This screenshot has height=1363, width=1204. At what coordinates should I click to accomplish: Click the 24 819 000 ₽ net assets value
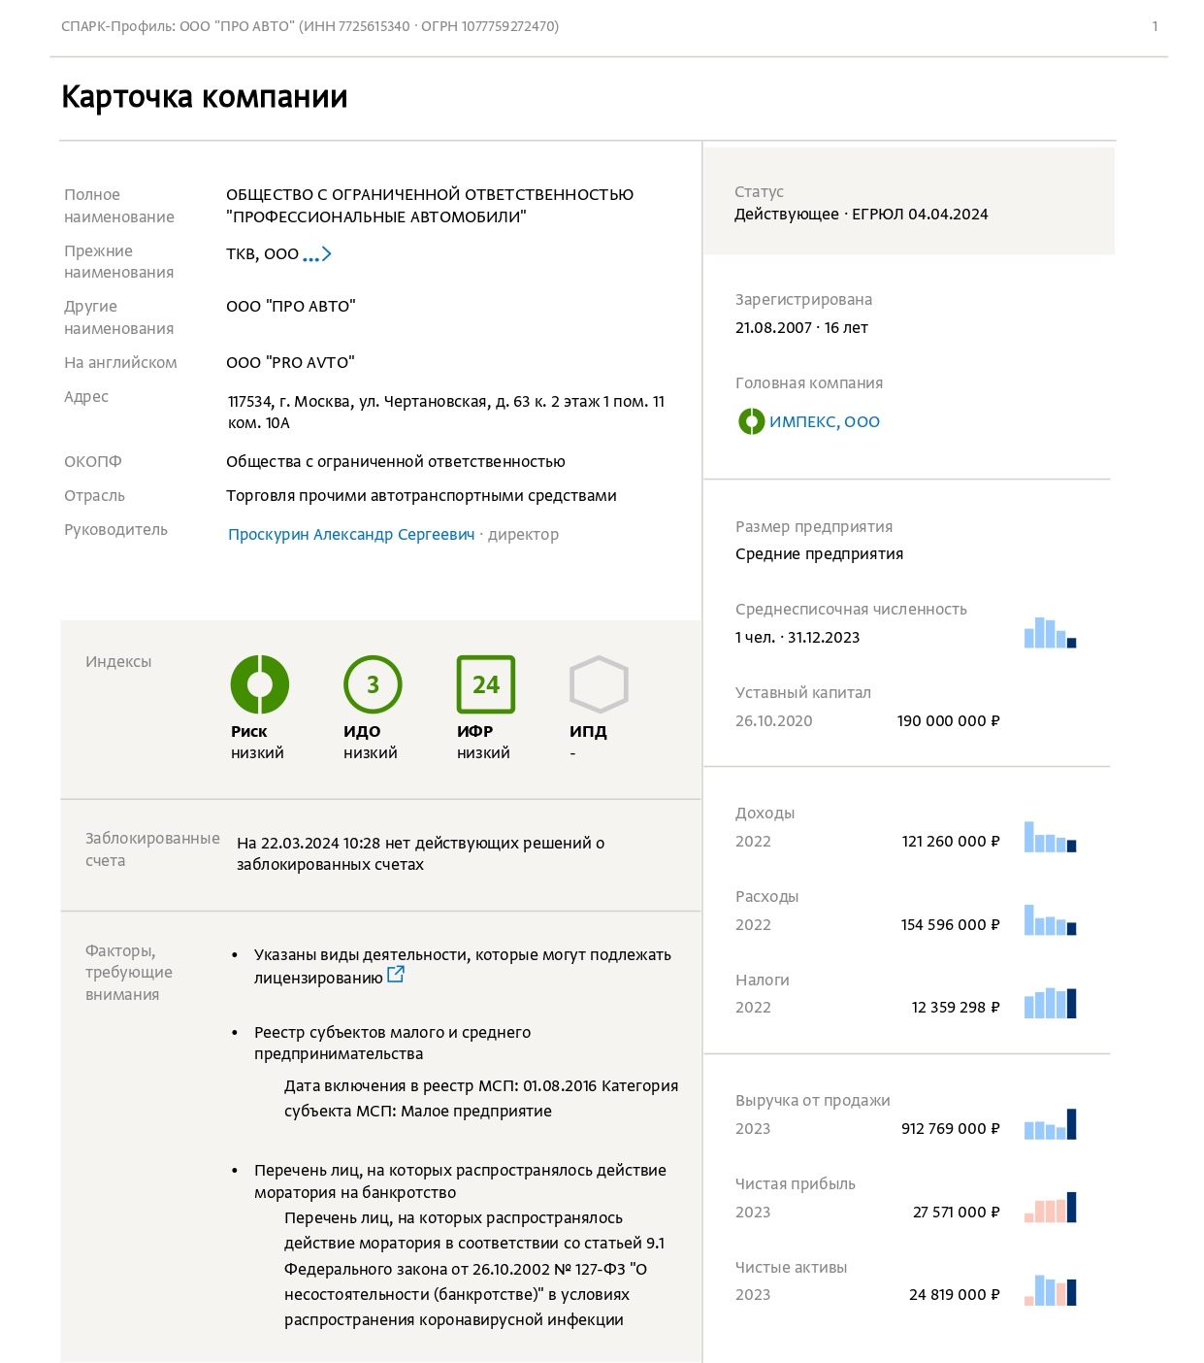tap(955, 1294)
